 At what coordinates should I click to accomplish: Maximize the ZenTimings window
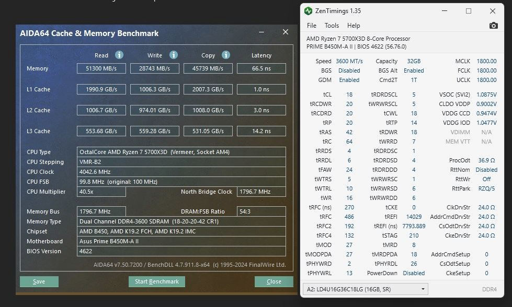[x=469, y=11]
